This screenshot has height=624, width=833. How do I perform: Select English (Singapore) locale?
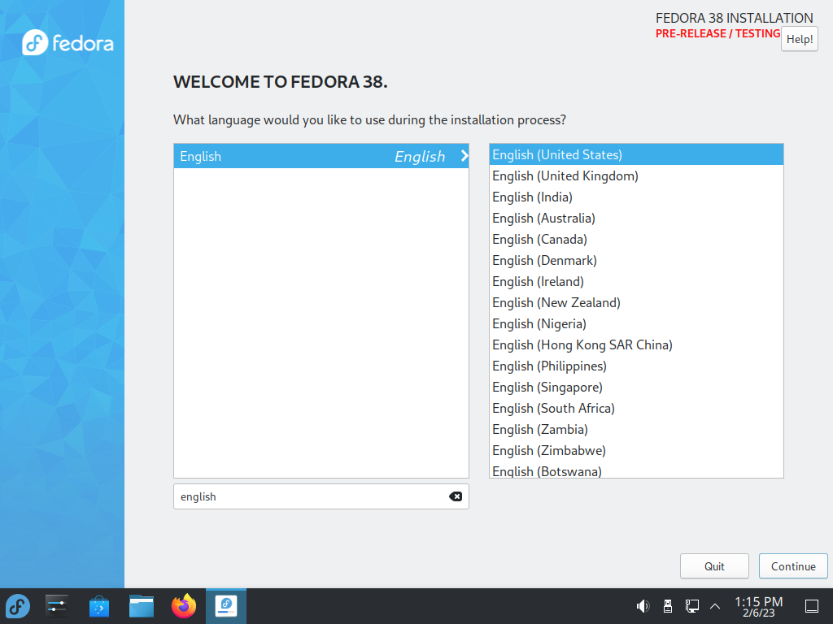pos(636,388)
